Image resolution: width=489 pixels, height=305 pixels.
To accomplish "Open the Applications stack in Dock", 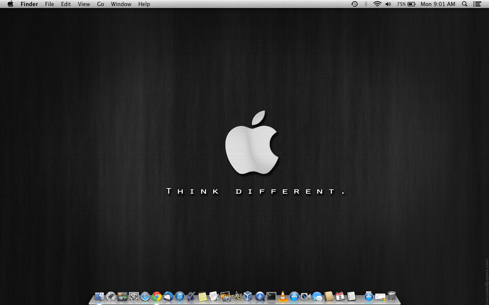I will (369, 296).
